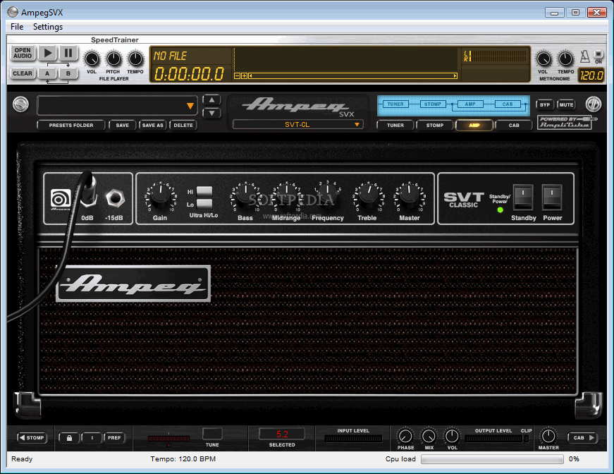Open the File menu
The width and height of the screenshot is (614, 474).
coord(17,27)
